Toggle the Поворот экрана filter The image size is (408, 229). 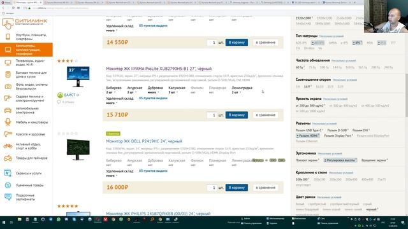coord(307,160)
